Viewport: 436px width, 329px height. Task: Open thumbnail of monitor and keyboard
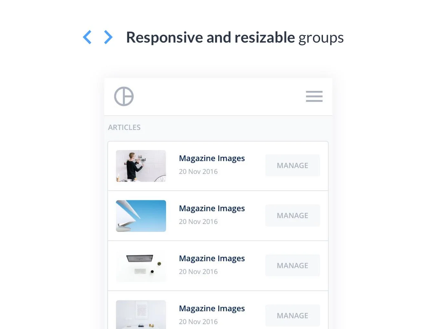pos(141,266)
